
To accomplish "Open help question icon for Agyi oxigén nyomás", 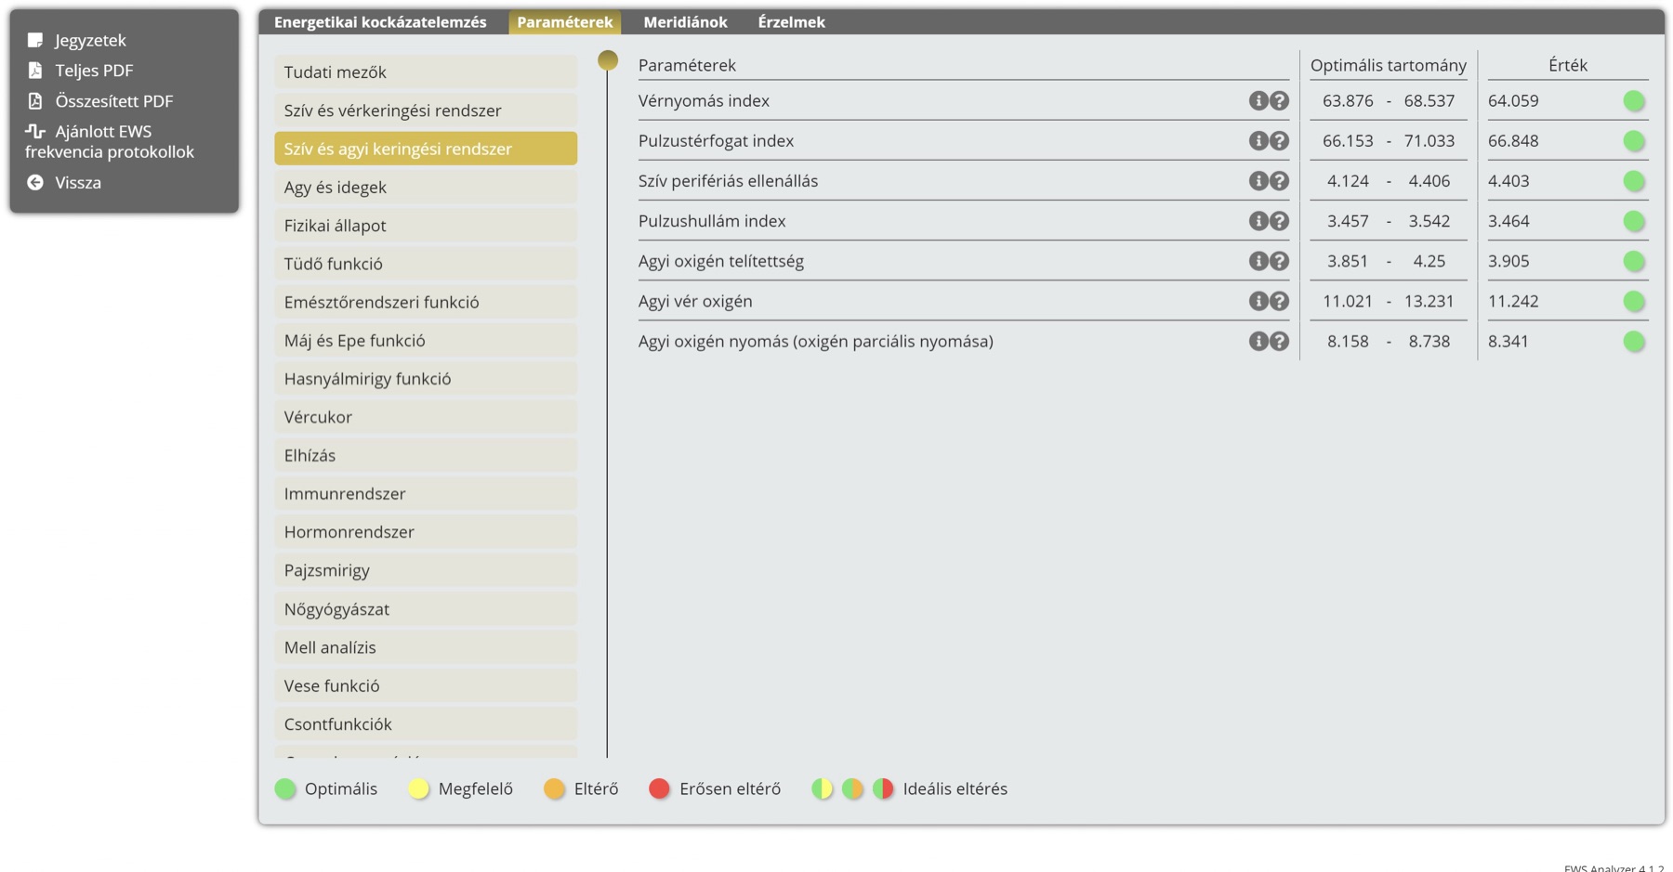I will (x=1280, y=341).
